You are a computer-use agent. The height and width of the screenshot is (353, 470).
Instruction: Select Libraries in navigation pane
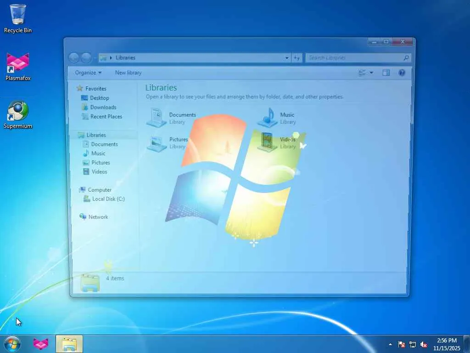[92, 135]
